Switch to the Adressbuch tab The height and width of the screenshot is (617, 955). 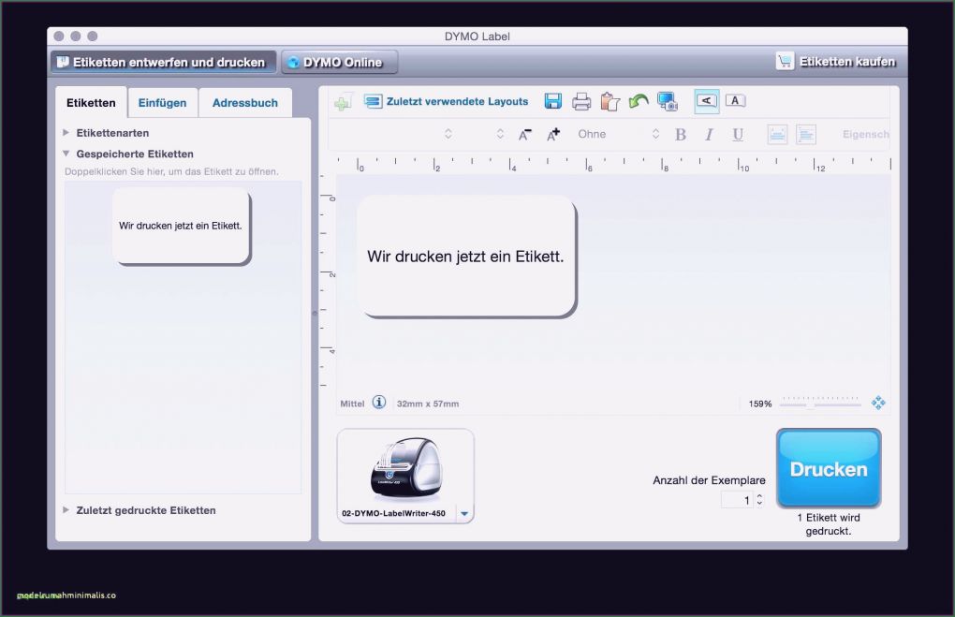point(245,103)
